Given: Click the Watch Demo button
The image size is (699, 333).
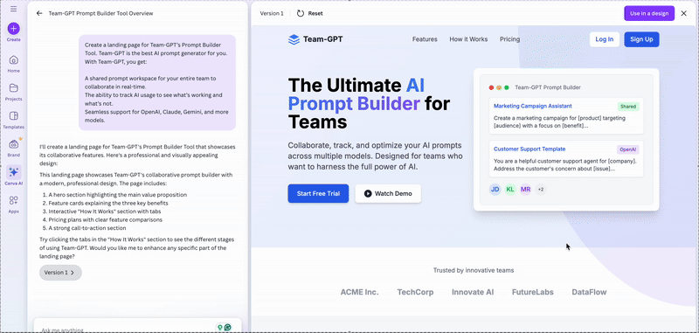Looking at the screenshot, I should [x=388, y=193].
